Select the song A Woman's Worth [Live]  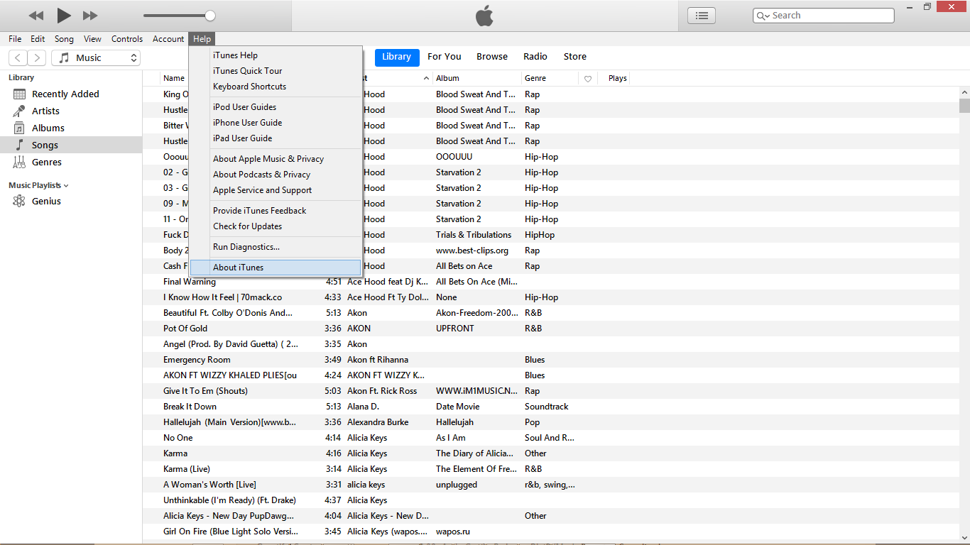click(209, 485)
